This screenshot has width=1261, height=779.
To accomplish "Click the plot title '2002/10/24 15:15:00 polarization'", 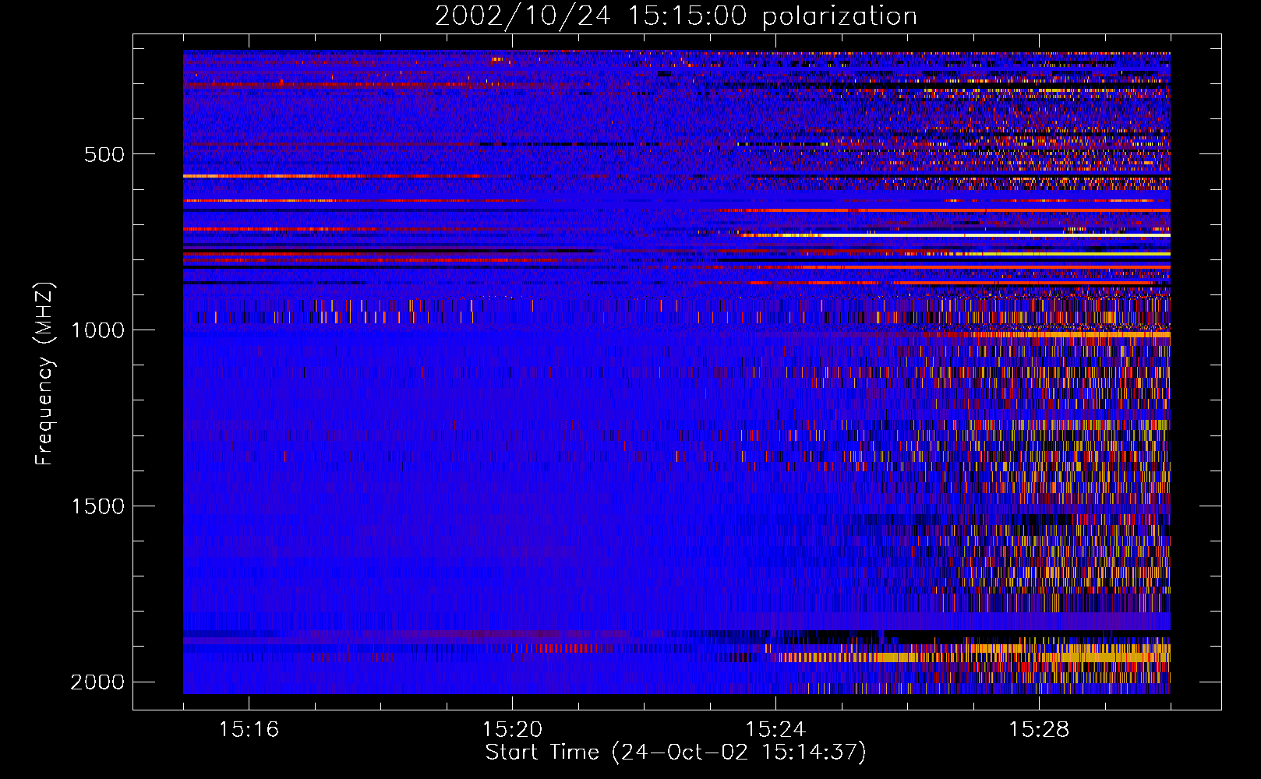I will (676, 16).
